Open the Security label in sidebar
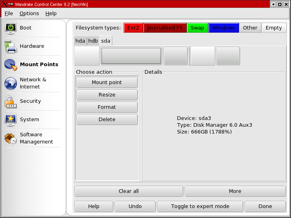The width and height of the screenshot is (291, 218). [30, 101]
